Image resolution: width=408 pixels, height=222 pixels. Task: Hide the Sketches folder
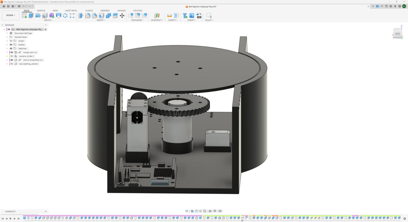pos(11,48)
